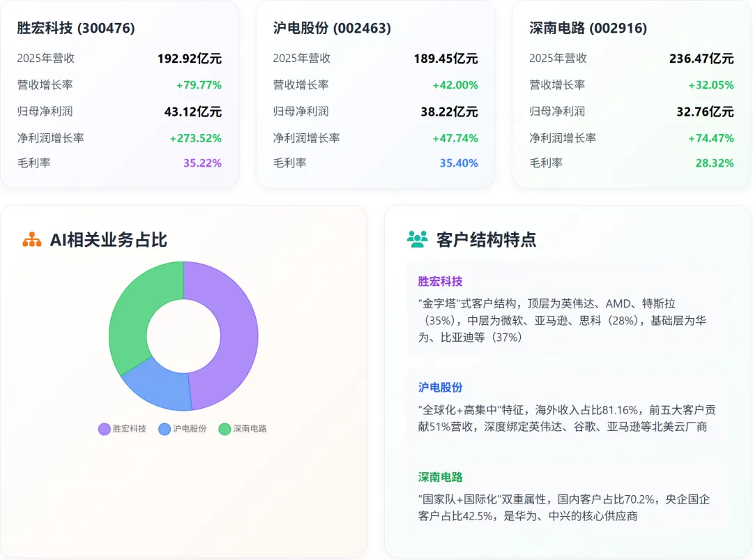Click the 净利润增长率 label in 沪电股份 card
Viewport: 753px width, 560px height.
306,138
